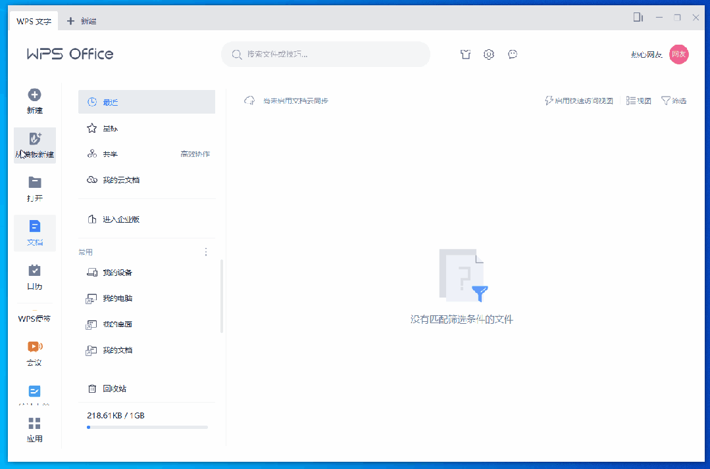Open settings via the gear icon

(x=489, y=55)
